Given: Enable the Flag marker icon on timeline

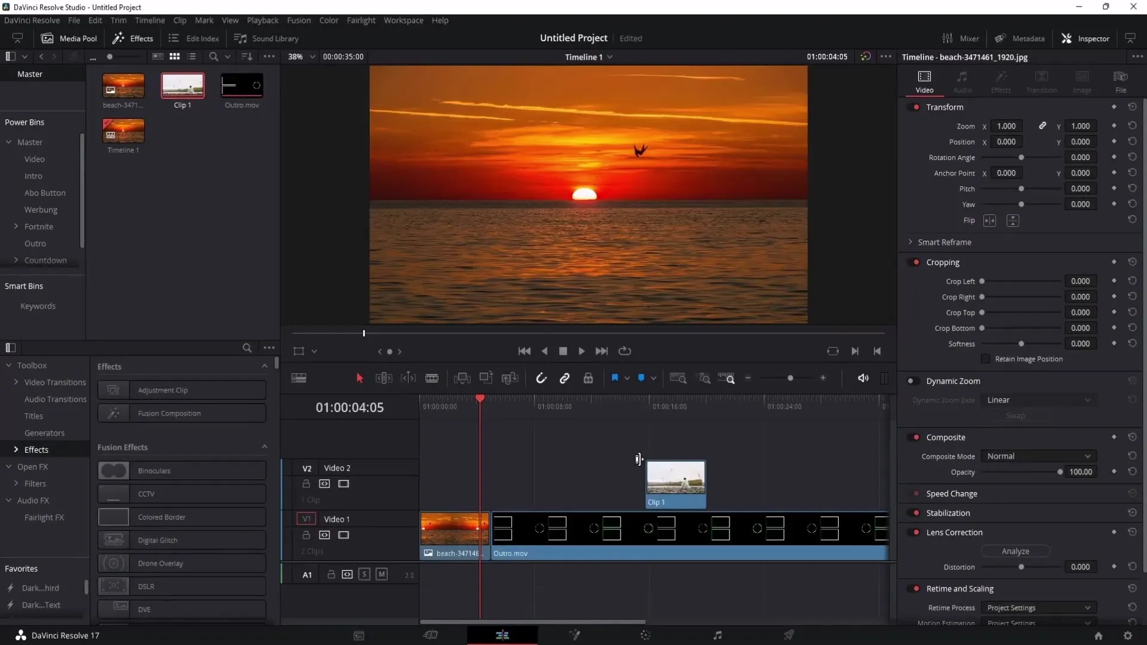Looking at the screenshot, I should [614, 379].
